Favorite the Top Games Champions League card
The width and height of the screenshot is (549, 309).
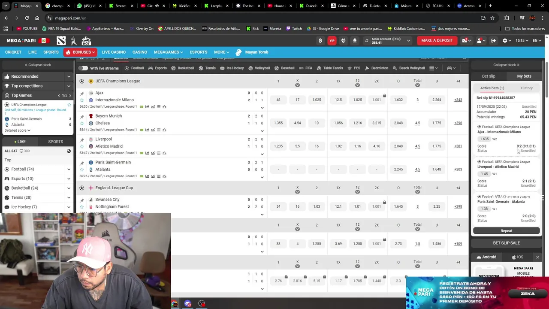click(x=69, y=105)
